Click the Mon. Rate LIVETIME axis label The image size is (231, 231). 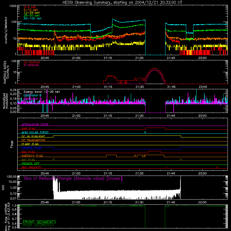8,217
